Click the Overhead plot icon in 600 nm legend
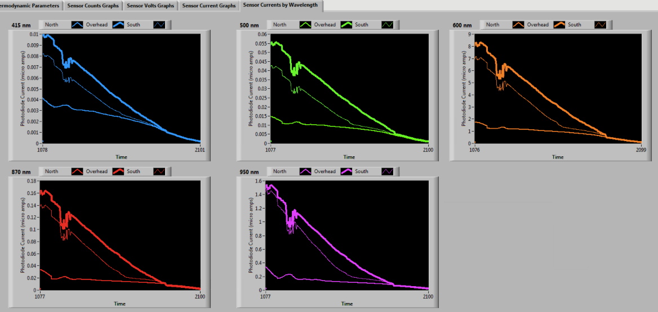 559,25
